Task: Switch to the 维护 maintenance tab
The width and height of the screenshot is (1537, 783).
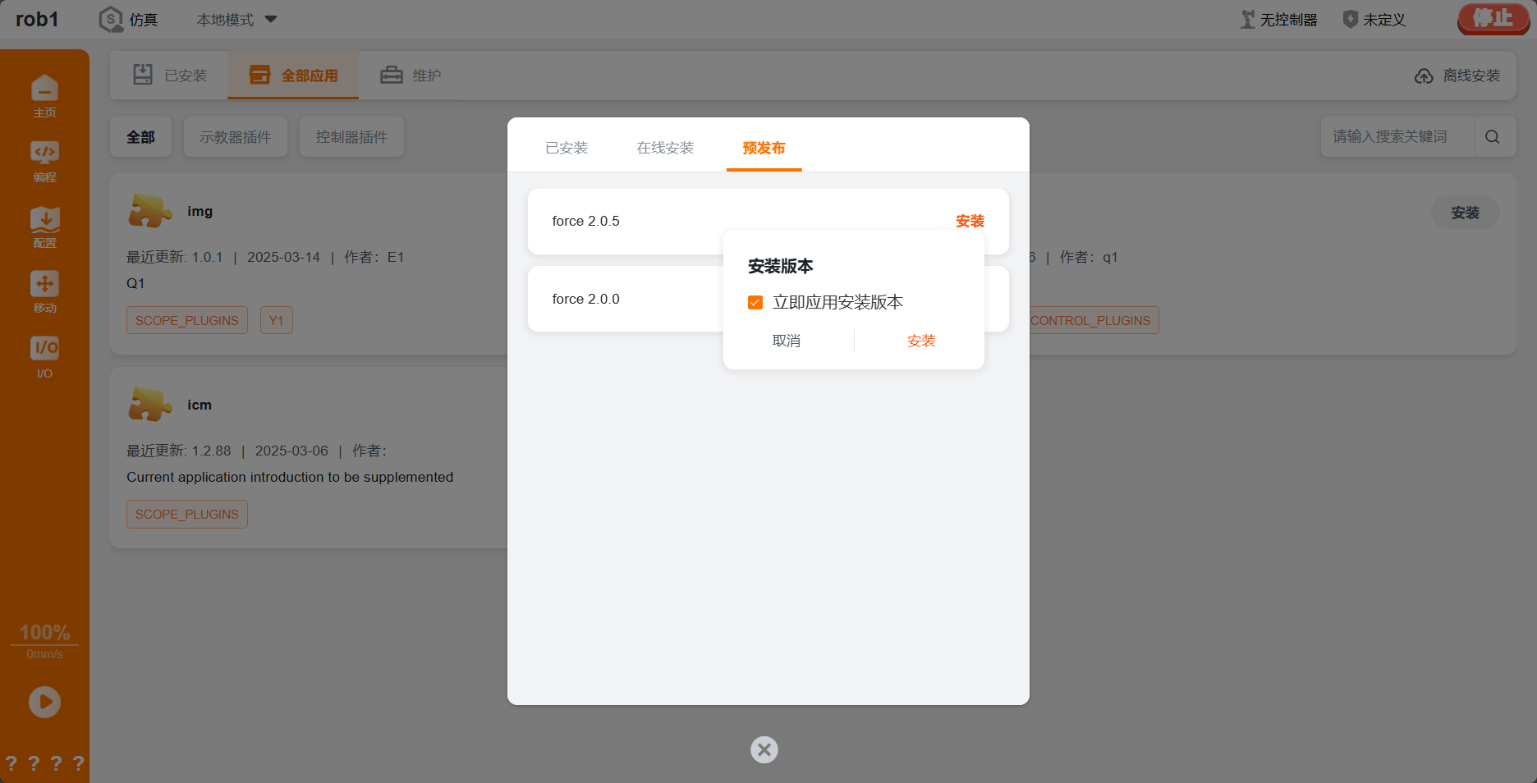Action: click(x=411, y=76)
